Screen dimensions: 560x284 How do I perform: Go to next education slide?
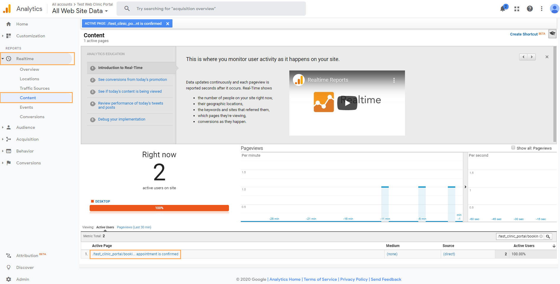[532, 57]
